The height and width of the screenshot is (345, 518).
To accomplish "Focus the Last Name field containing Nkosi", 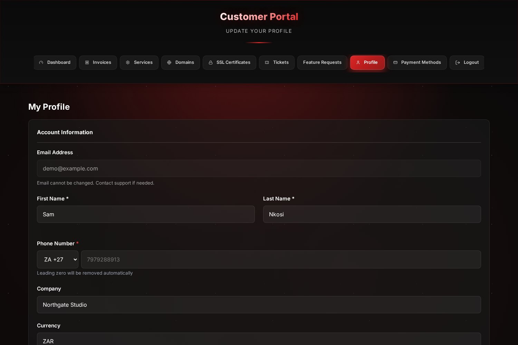I will [x=372, y=214].
